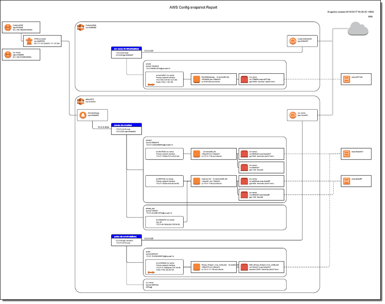This screenshot has height=304, width=385.
Task: Select the Win2008Gateway EC2 instance icon
Action: pos(195,79)
